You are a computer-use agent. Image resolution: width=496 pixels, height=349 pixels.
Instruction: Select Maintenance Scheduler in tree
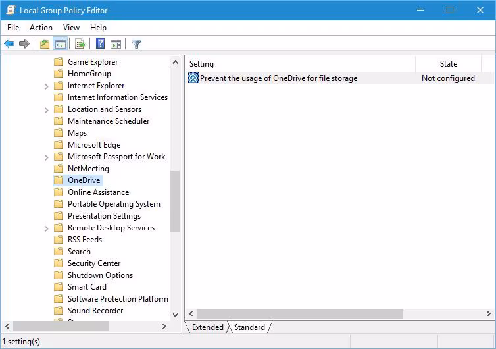pos(109,121)
